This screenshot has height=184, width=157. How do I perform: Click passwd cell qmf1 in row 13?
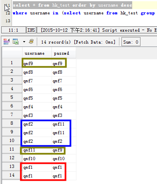click(x=64, y=167)
